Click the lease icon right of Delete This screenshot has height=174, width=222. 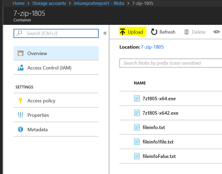216,32
